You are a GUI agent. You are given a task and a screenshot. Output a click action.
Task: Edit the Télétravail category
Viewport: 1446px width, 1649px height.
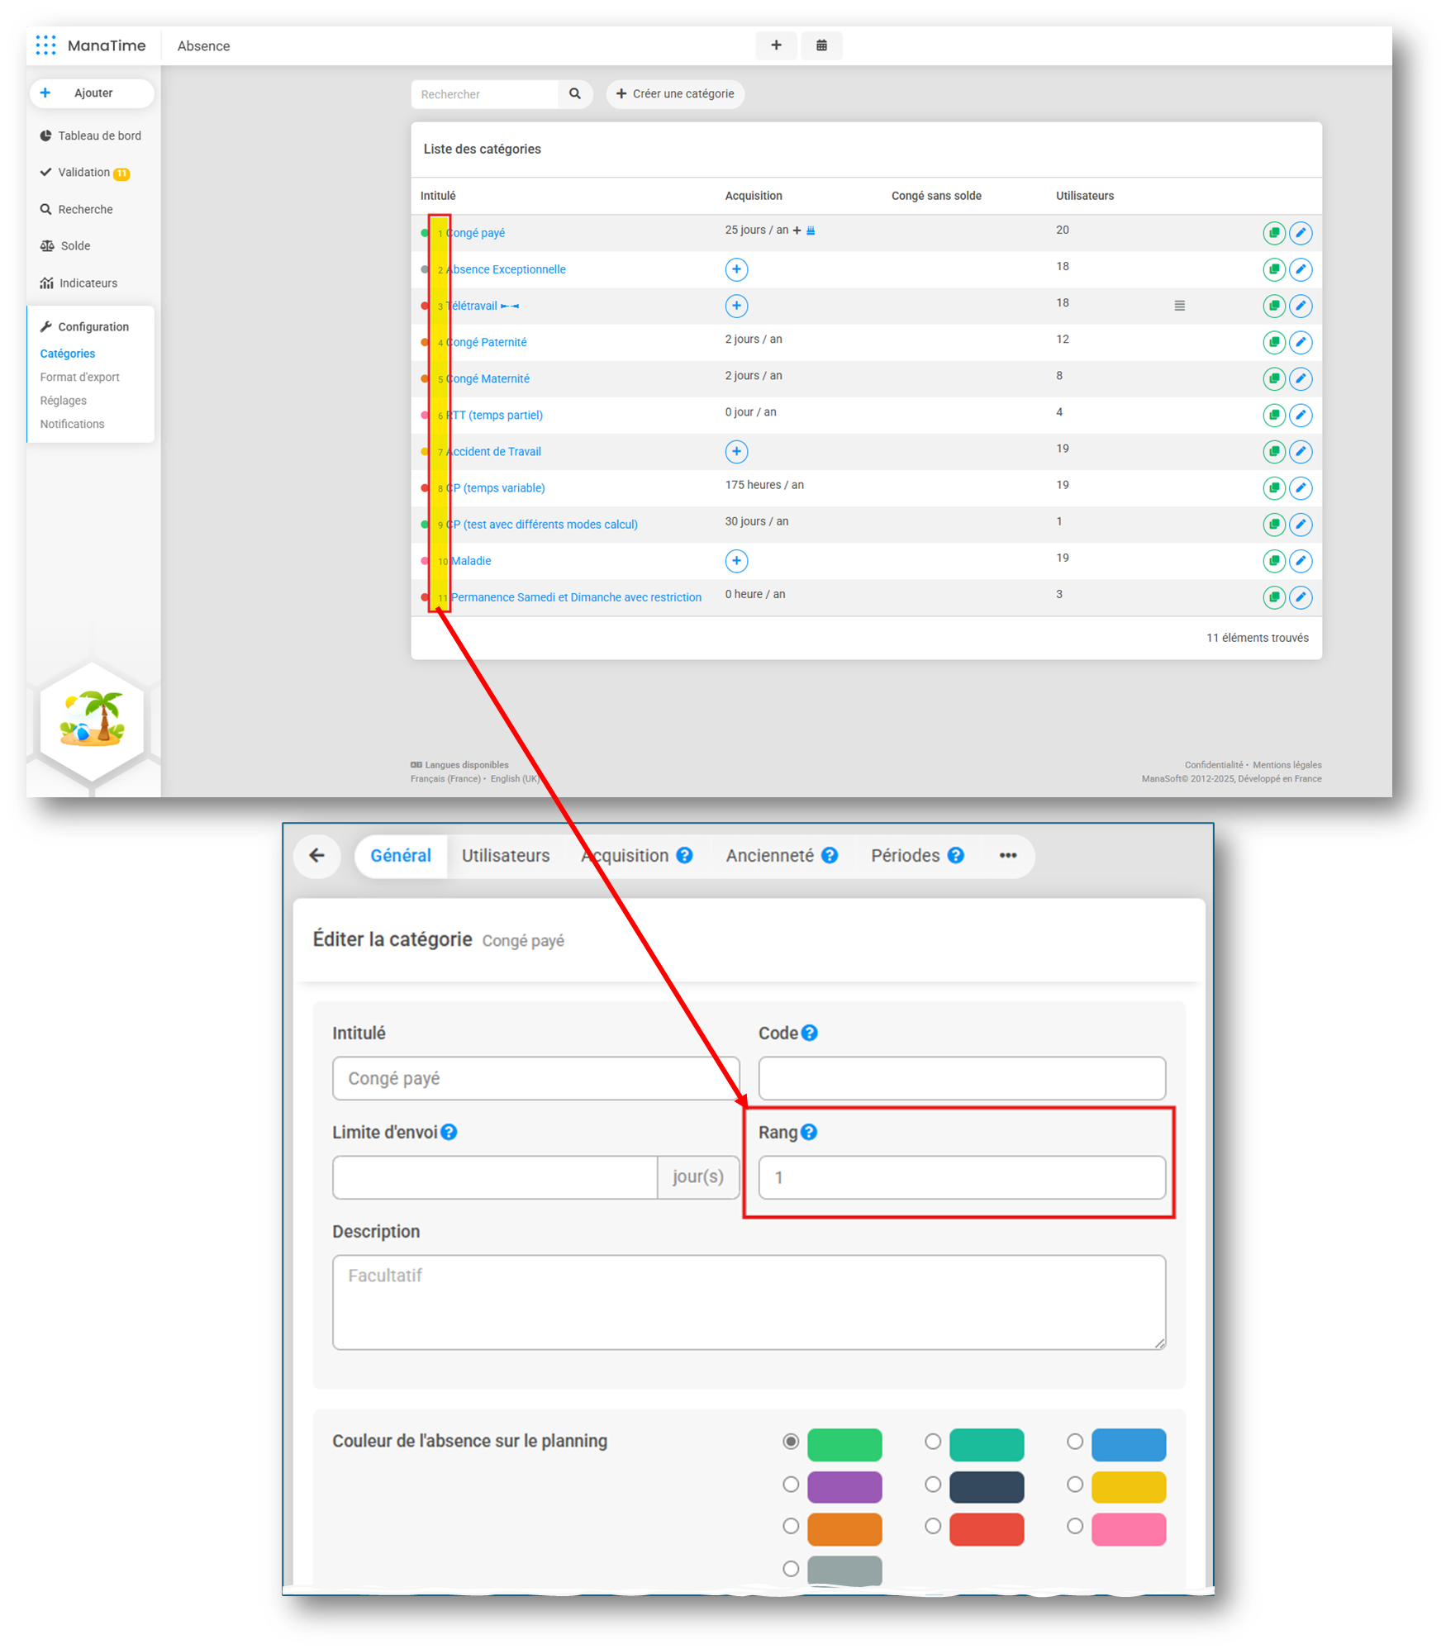[1301, 306]
